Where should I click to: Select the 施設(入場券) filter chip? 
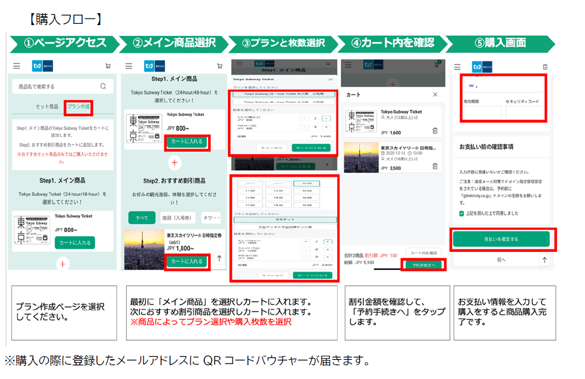tap(177, 218)
